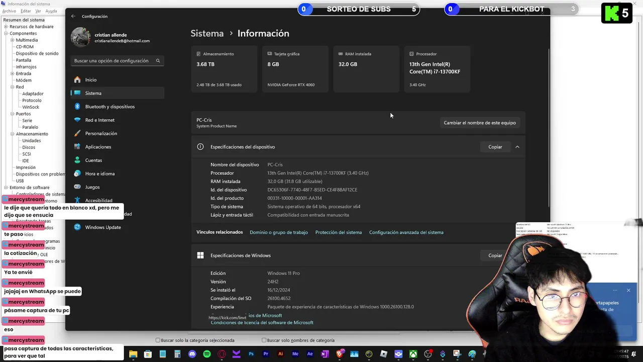Select Sistema in settings sidebar
This screenshot has height=362, width=643.
117,93
